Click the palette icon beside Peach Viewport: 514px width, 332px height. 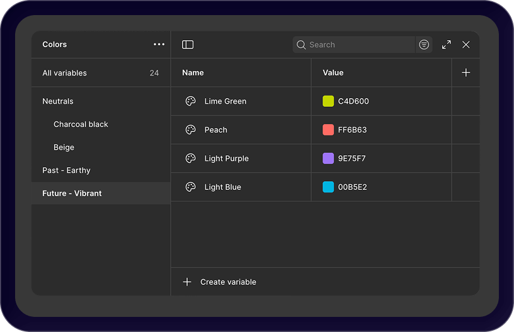(190, 130)
